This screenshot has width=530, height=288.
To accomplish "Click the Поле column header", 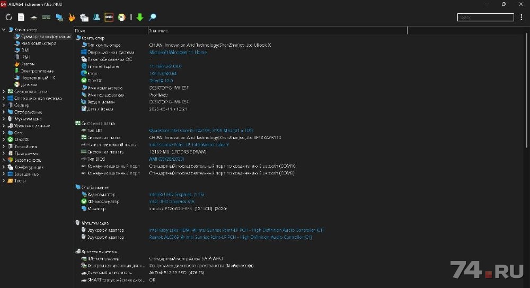I will click(x=111, y=30).
